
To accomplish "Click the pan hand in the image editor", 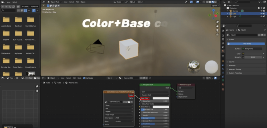I will pos(37,91).
